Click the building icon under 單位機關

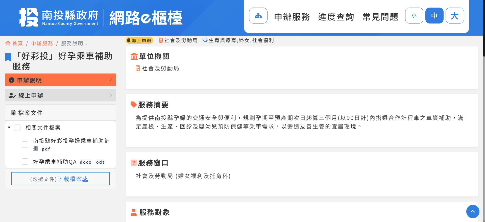[x=138, y=68]
